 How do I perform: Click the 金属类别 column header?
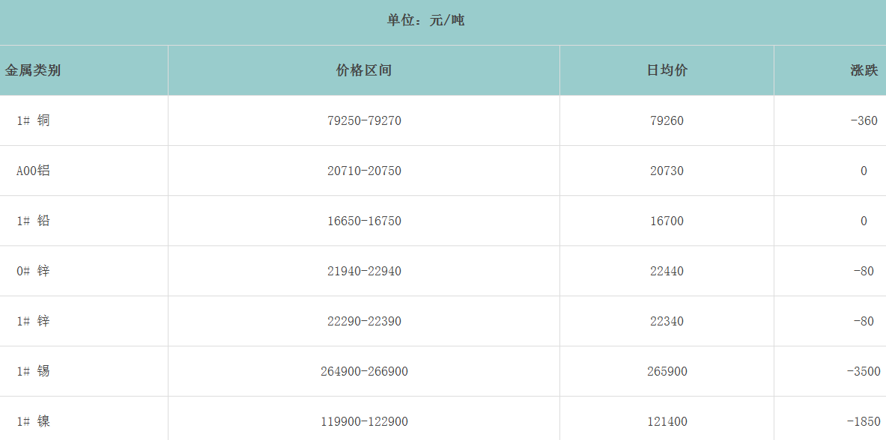33,70
